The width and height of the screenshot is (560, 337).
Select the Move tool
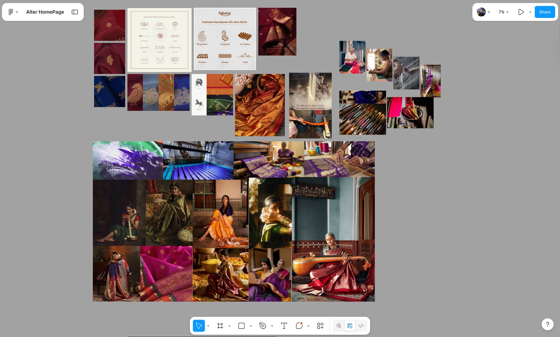[x=199, y=326]
